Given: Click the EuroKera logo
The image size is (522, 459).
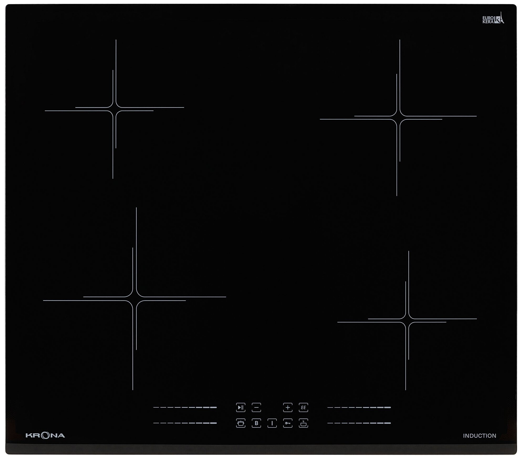Looking at the screenshot, I should pos(493,19).
